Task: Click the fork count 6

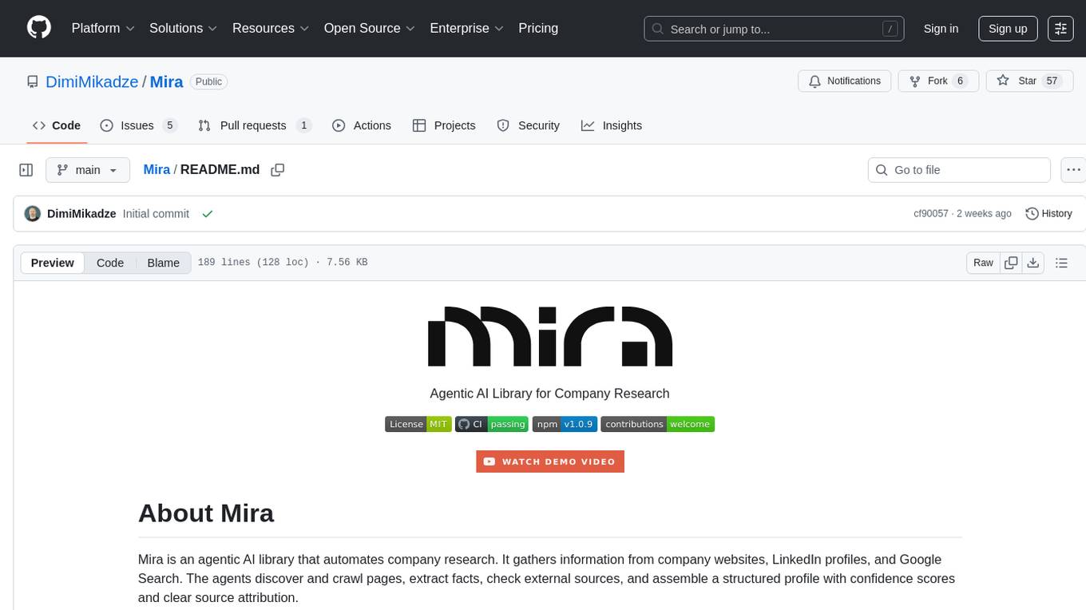Action: pos(961,81)
